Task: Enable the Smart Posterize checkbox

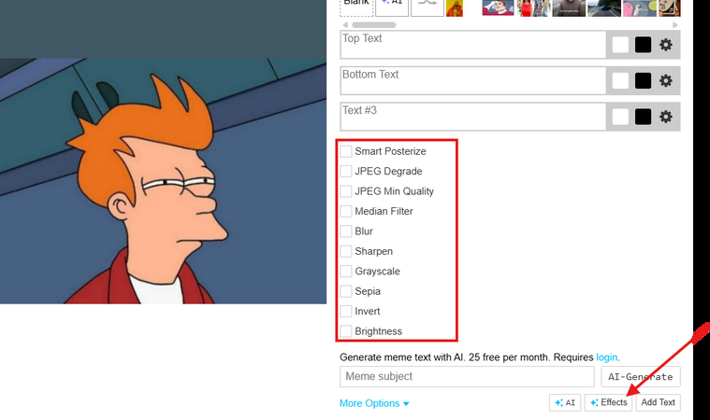Action: pos(346,151)
